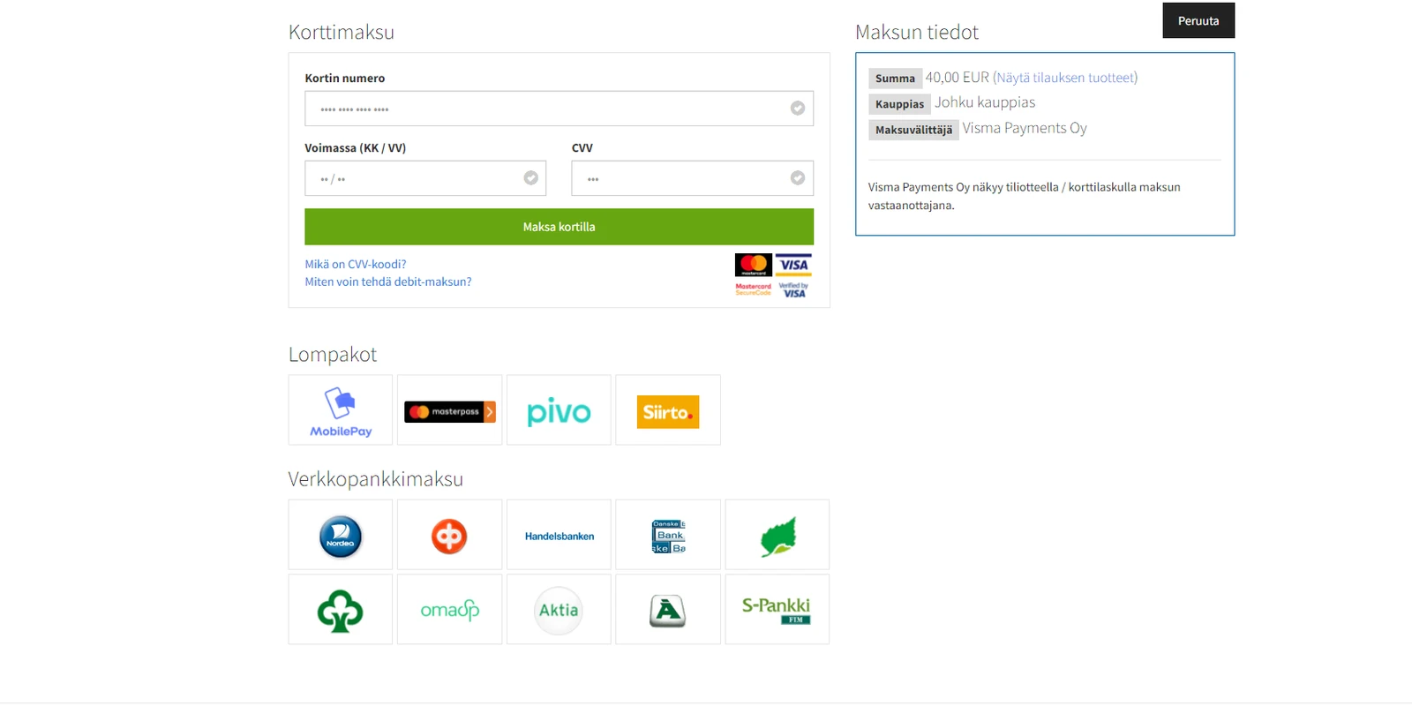Pay with S-Pankki
This screenshot has height=706, width=1412.
click(777, 610)
